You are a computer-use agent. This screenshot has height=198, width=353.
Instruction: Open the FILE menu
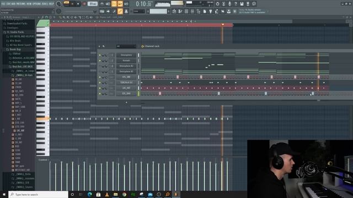tap(3, 4)
